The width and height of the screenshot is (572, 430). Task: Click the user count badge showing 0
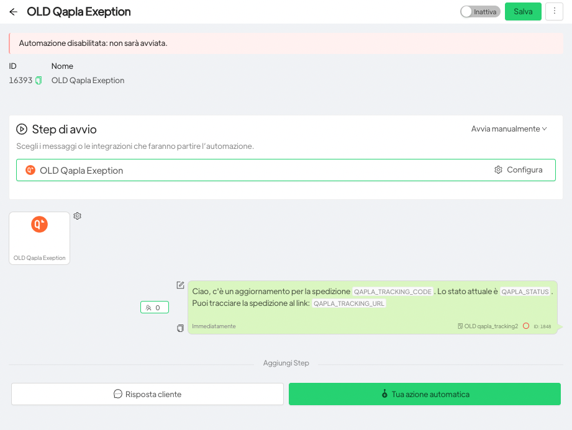155,307
